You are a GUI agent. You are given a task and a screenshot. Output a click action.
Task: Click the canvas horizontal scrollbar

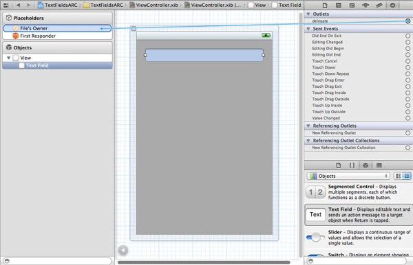[x=204, y=262]
